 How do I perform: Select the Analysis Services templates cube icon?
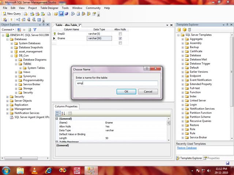(x=184, y=30)
